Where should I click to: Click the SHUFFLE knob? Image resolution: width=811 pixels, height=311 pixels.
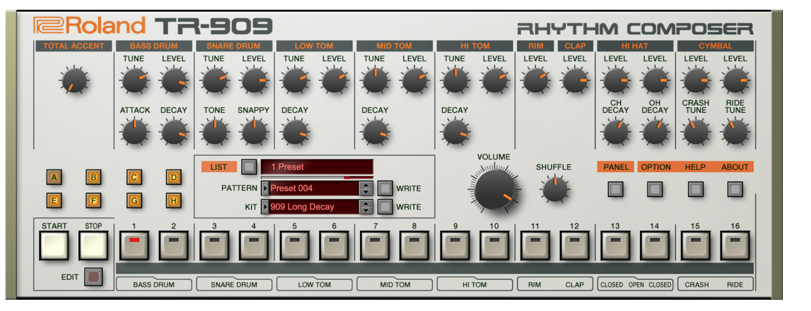tap(554, 189)
